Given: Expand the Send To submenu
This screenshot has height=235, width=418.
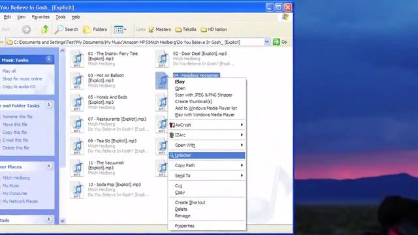Looking at the screenshot, I should pos(207,176).
